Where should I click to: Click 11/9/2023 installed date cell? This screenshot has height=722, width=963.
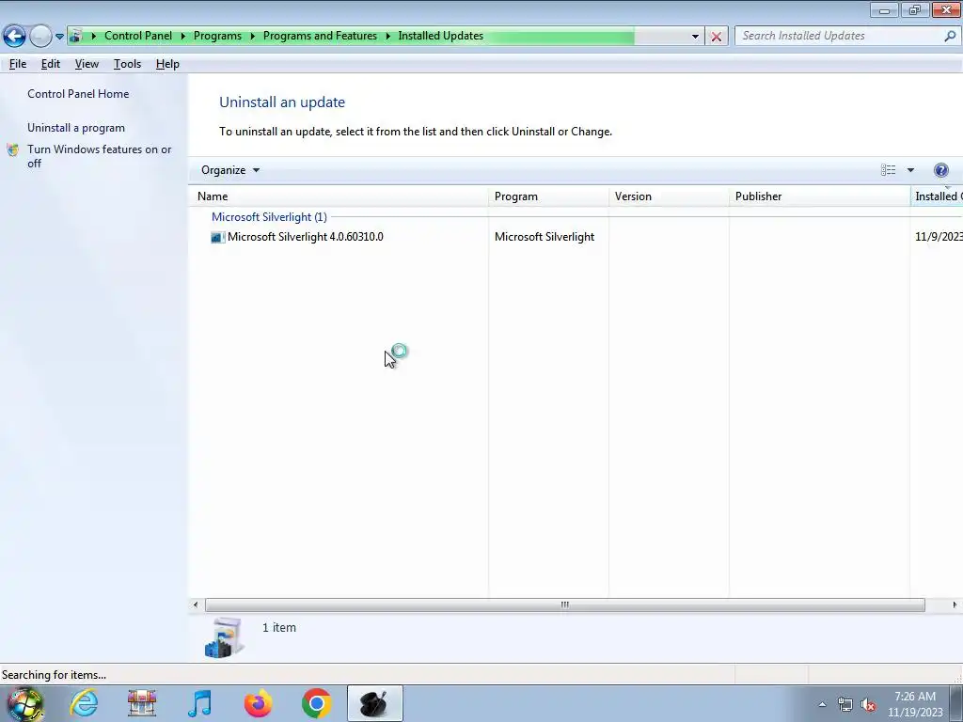click(939, 237)
